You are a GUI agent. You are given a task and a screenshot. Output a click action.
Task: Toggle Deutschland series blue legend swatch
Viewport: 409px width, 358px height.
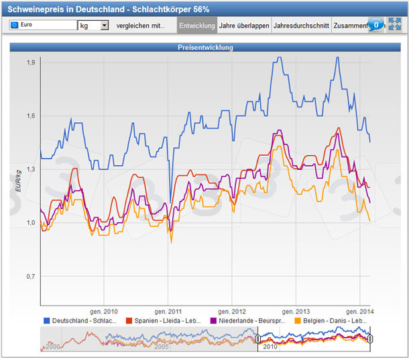coord(46,320)
